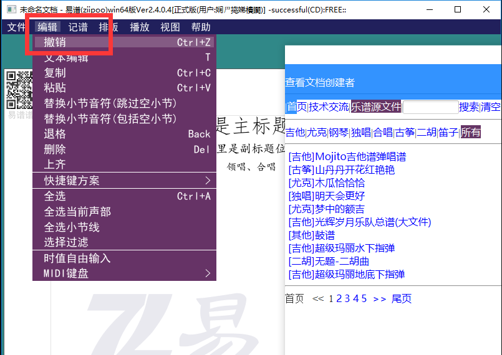
Task: Filter scores by 吉他
Action: [295, 132]
